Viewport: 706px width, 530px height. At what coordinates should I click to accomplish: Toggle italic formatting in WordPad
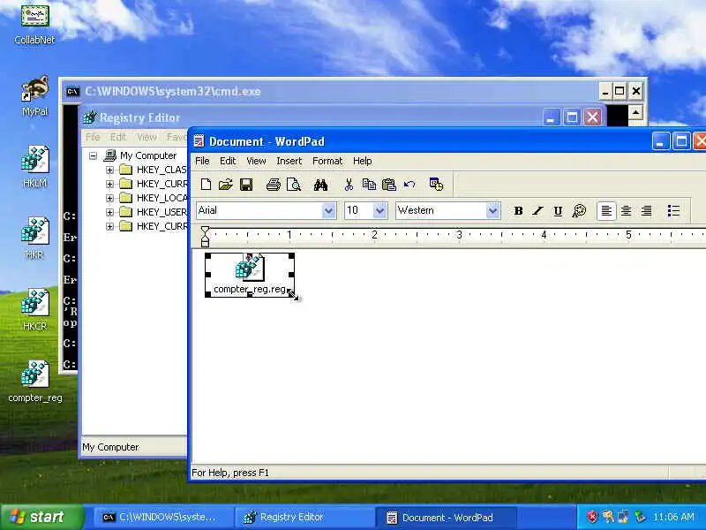tap(537, 210)
